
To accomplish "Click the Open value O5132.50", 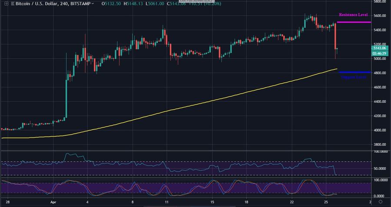I will coord(112,4).
